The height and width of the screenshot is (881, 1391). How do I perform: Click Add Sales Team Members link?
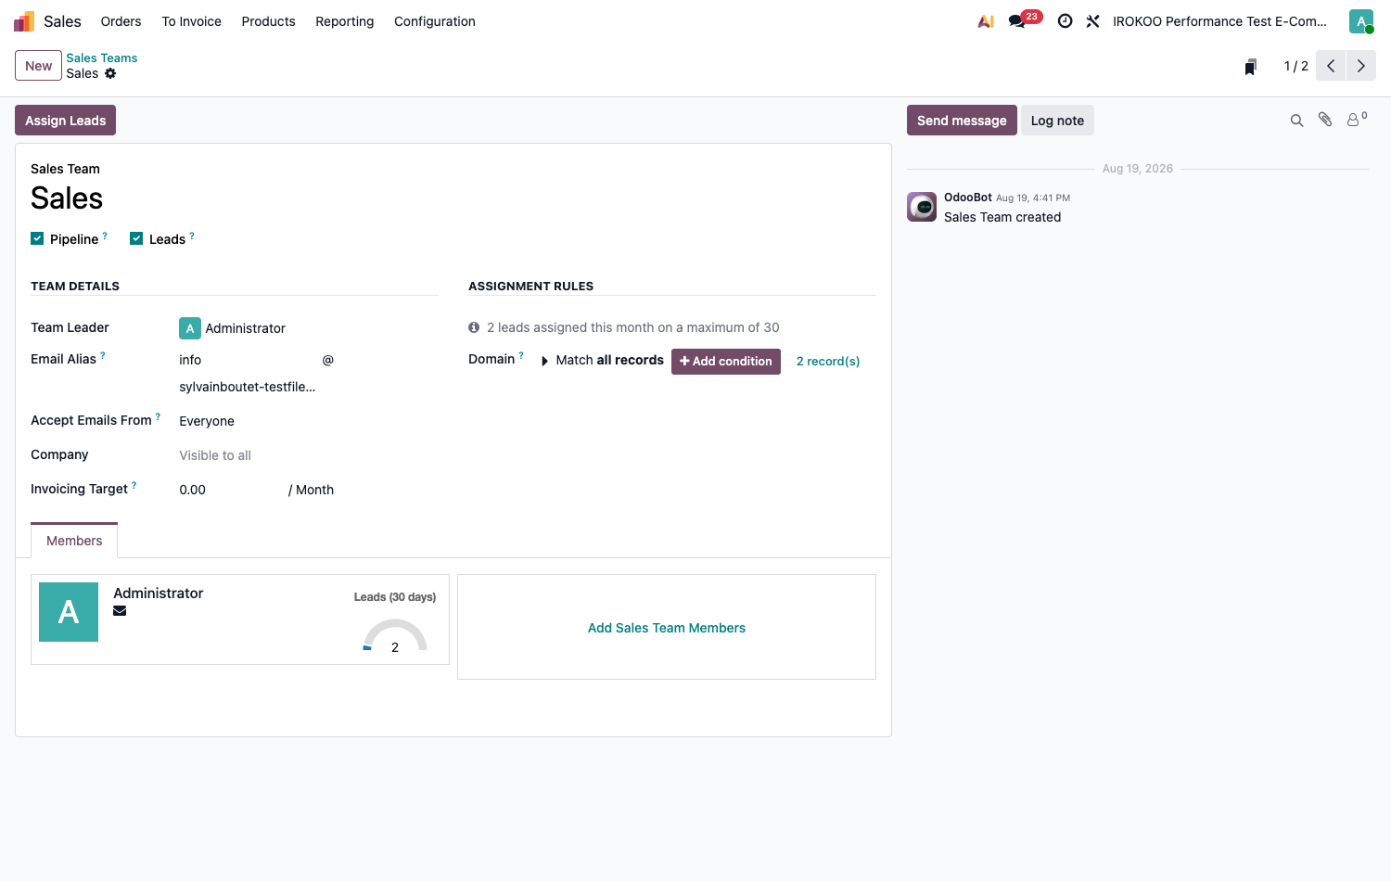667,628
